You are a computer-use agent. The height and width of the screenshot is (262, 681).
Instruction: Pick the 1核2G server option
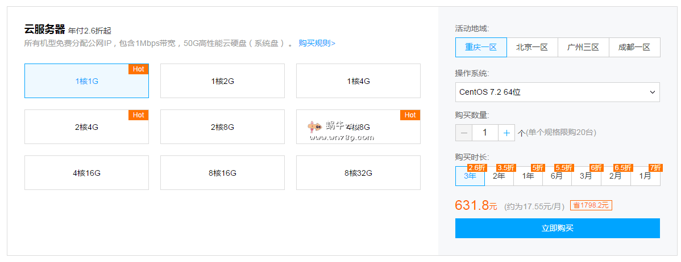pos(222,81)
